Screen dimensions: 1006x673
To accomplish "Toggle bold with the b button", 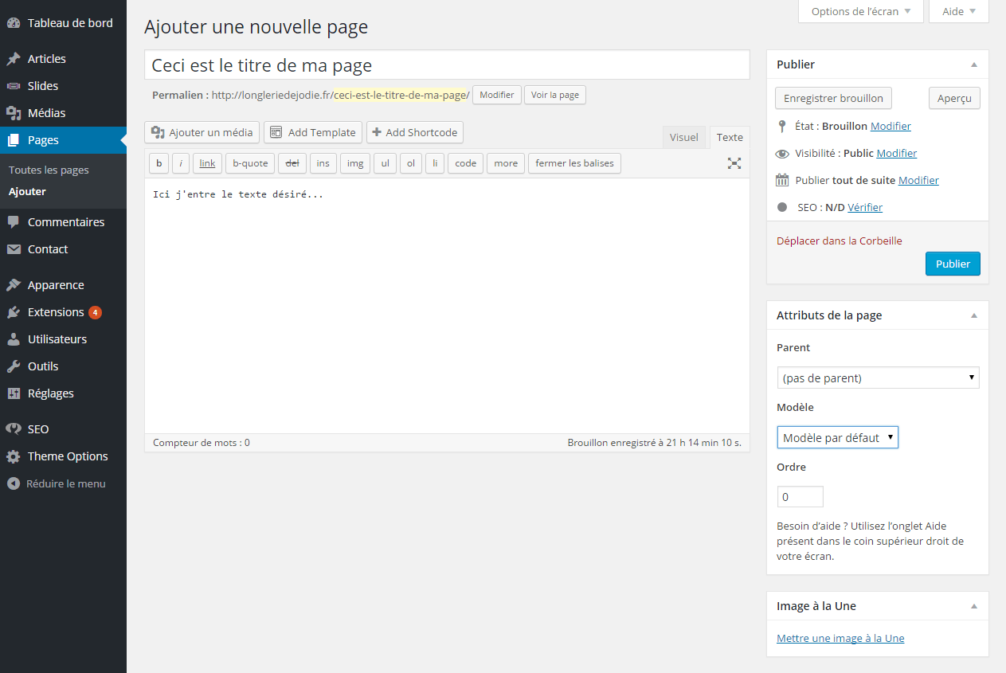I will click(x=159, y=163).
